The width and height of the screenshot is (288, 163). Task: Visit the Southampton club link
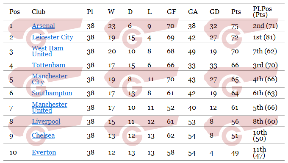(52, 93)
